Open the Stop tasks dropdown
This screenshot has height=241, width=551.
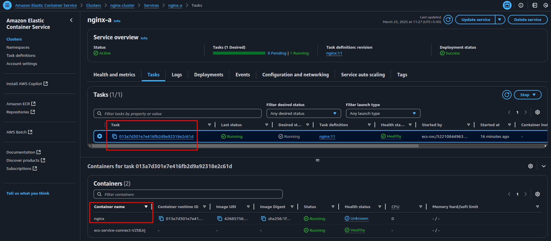pyautogui.click(x=527, y=95)
